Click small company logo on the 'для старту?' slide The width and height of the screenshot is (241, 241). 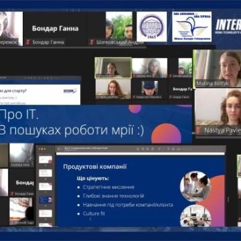coord(70,91)
